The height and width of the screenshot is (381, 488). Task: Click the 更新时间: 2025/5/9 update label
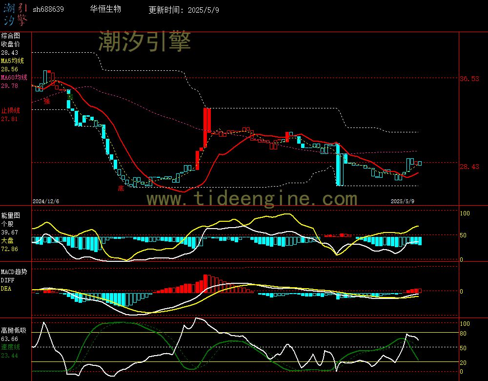point(183,10)
